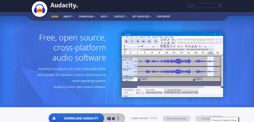Open the DOWNLOAD site navigation menu

[x=87, y=16]
